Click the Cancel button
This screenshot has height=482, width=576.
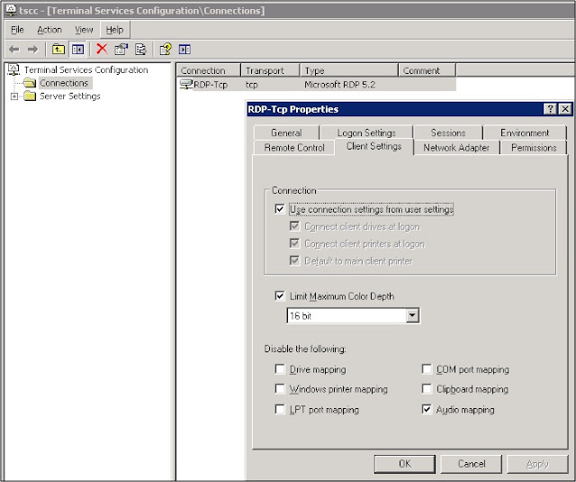tap(472, 464)
